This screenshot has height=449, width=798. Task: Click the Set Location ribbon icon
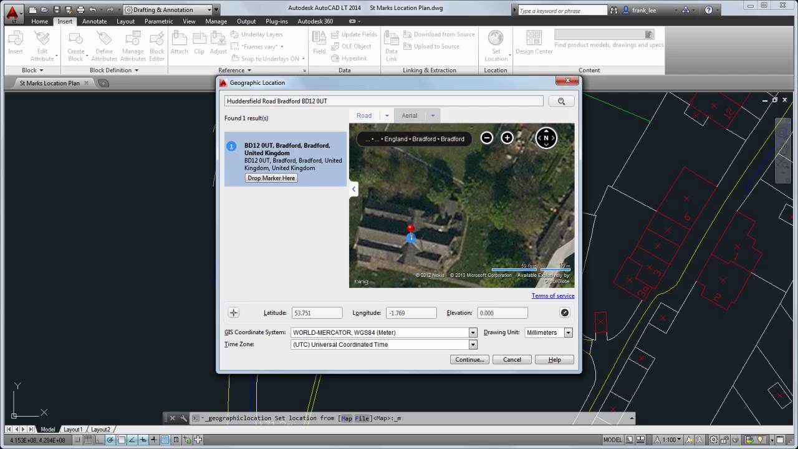coord(496,46)
